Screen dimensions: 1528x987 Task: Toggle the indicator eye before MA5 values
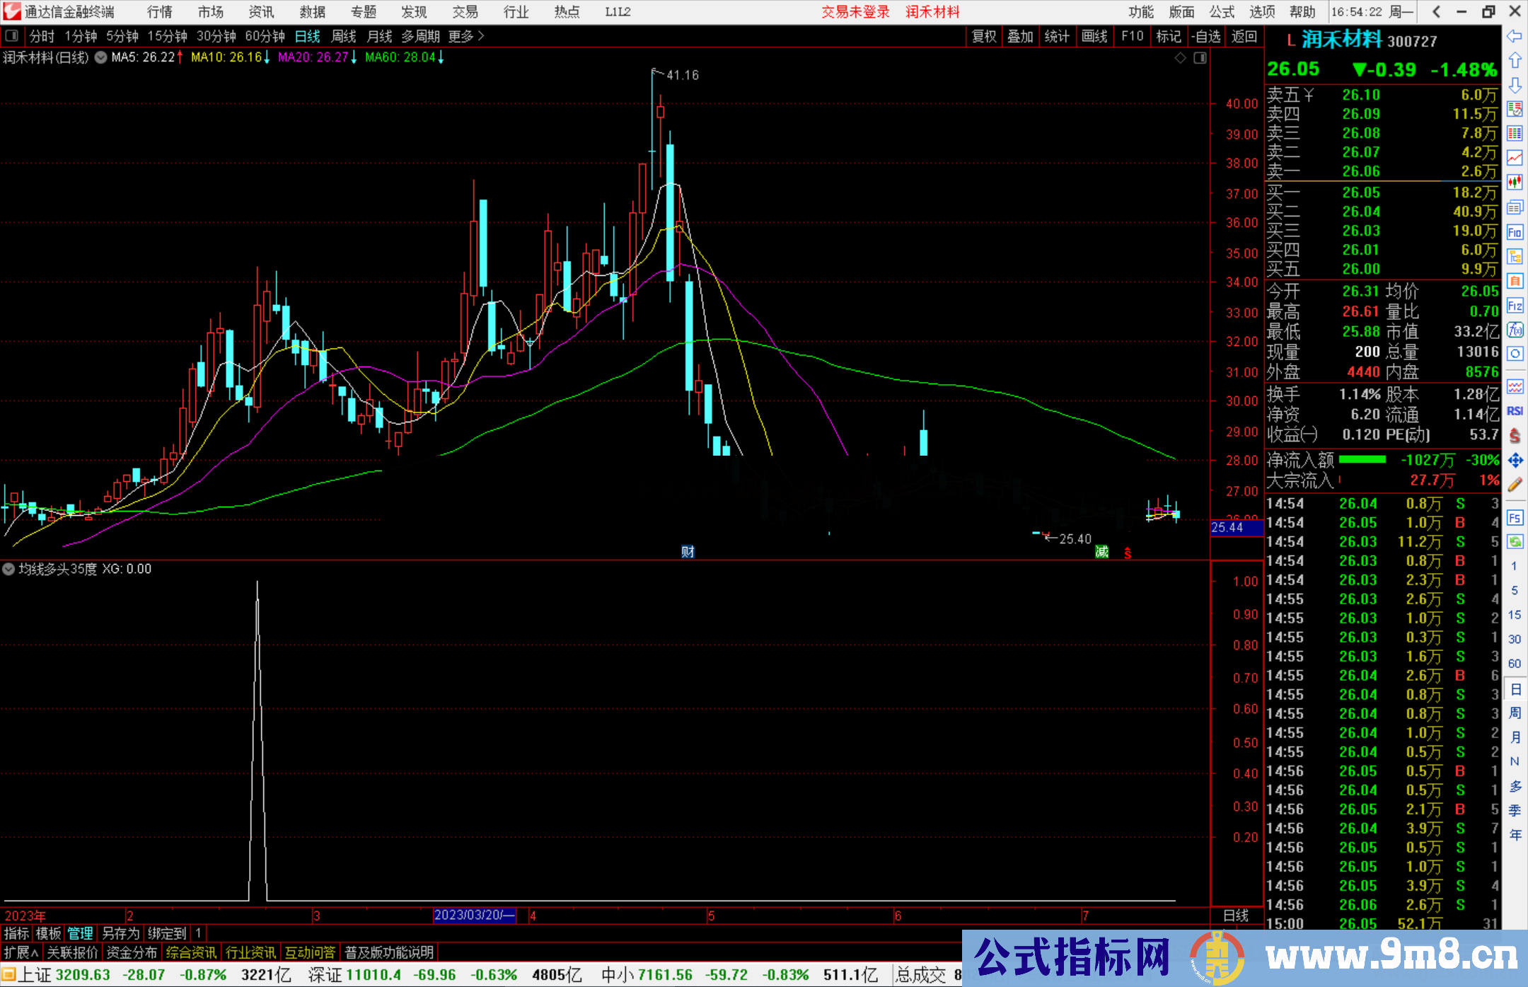[100, 58]
